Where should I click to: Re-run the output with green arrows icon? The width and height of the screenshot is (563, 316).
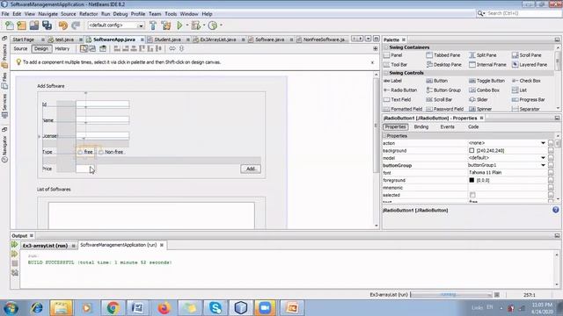pyautogui.click(x=14, y=245)
